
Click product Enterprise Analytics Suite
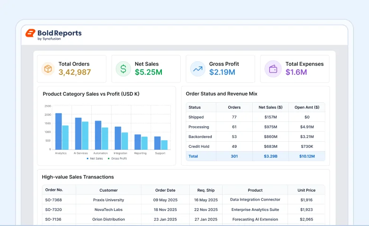[x=255, y=210]
